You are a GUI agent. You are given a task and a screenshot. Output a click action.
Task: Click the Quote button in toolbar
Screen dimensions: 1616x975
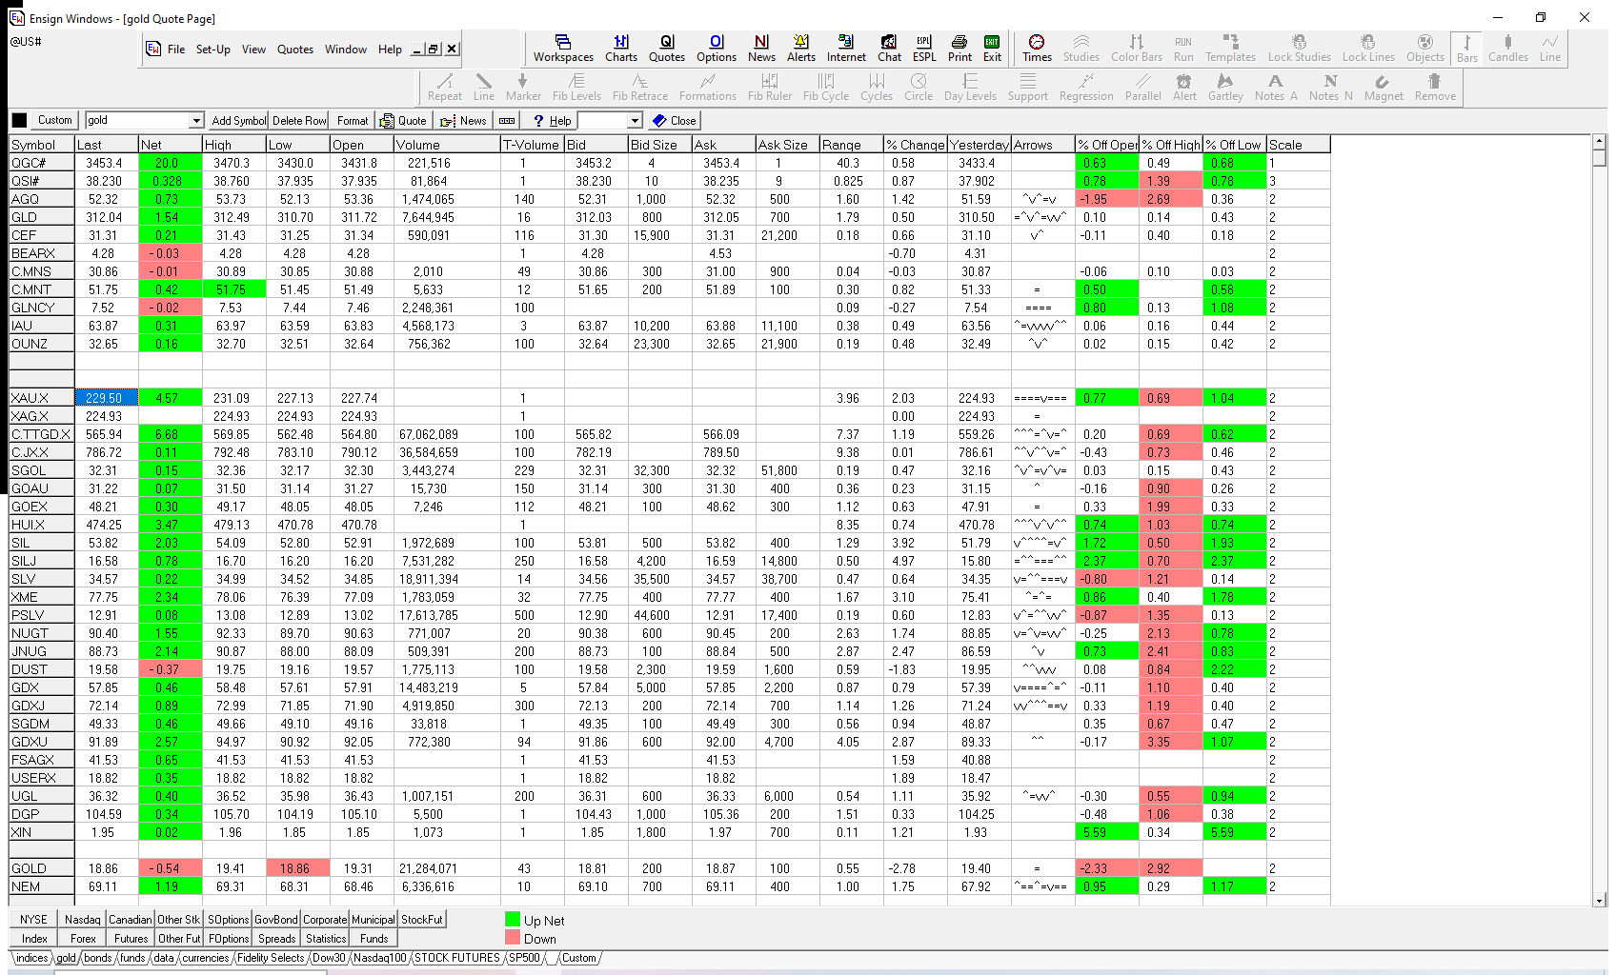point(403,121)
